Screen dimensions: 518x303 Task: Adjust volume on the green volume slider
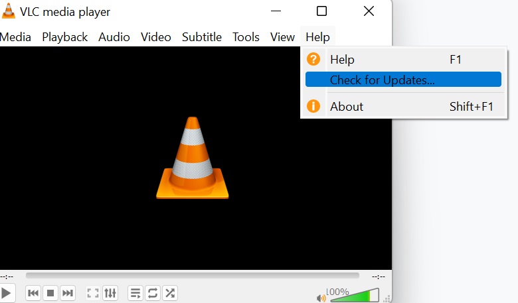(355, 295)
